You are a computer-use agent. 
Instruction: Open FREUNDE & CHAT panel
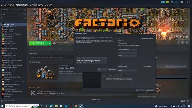point(185,101)
